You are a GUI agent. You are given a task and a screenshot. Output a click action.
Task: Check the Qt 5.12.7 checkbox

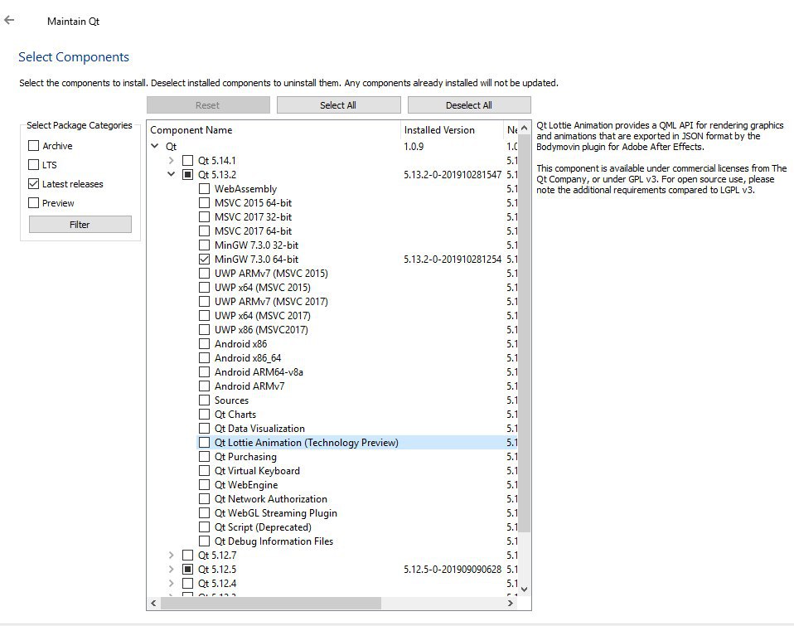188,555
